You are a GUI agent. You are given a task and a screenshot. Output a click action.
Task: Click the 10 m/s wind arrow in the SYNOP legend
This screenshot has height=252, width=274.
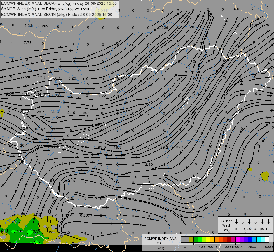[243, 221]
